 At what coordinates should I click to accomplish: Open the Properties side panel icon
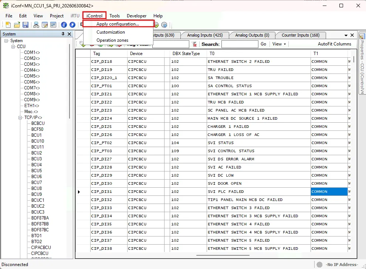coord(362,36)
